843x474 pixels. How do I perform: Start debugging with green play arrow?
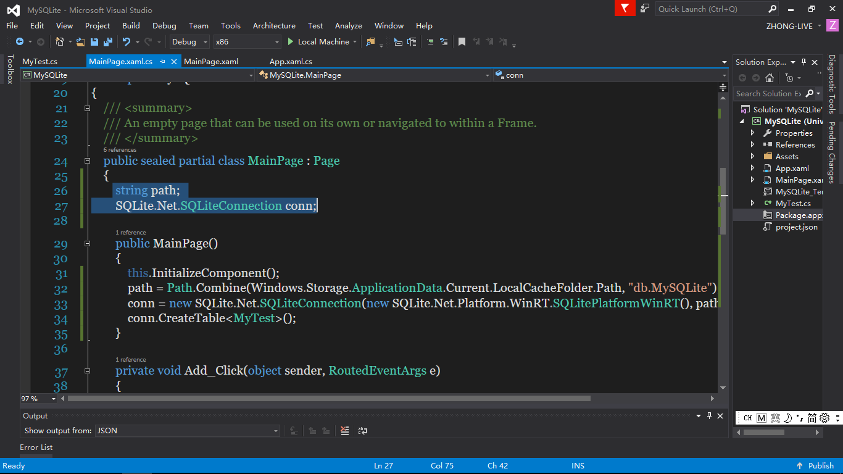coord(291,42)
